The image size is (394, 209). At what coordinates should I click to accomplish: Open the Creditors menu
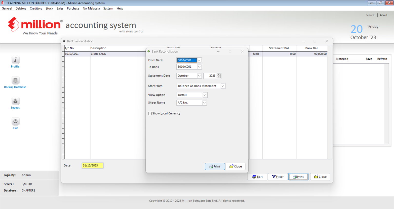coord(36,8)
